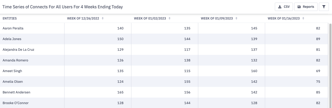
Task: Sort by Week of 12/26/2022 arrows
Action: coord(103,18)
